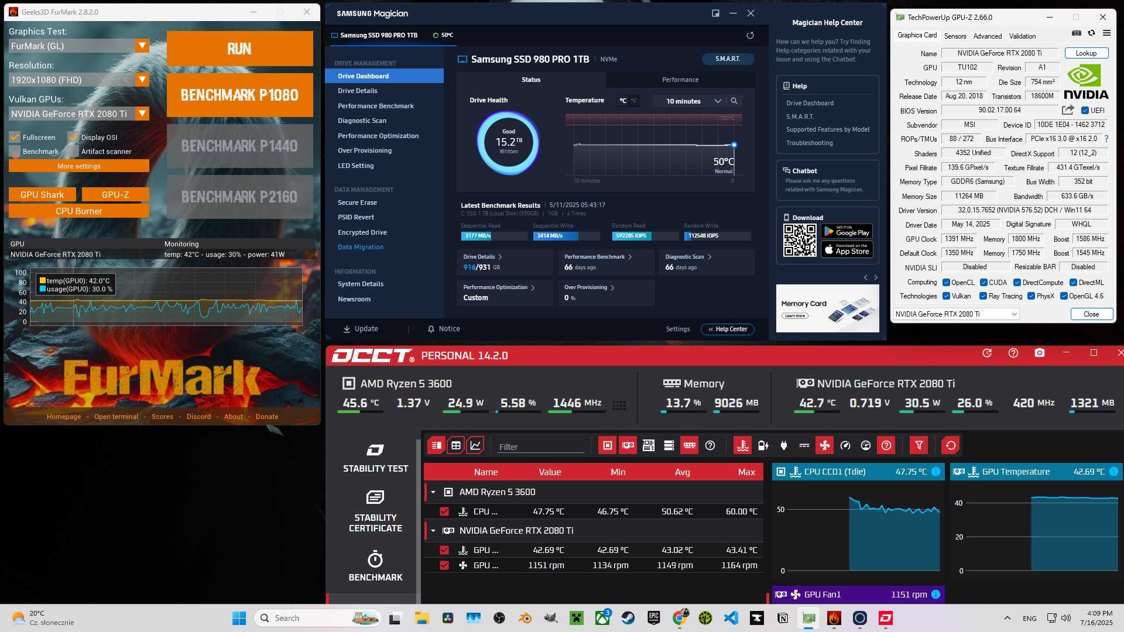Click Memory Card banner thumbnail in Magician

pos(827,308)
